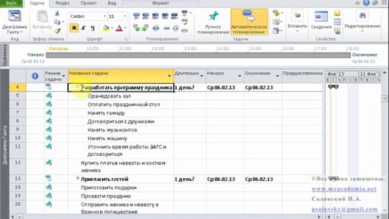Click the indicators info column header
This screenshot has height=219, width=389.
point(35,76)
